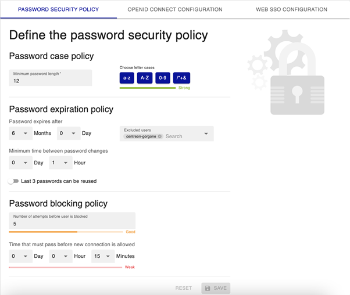Click the Save button
The image size is (350, 295).
click(216, 288)
